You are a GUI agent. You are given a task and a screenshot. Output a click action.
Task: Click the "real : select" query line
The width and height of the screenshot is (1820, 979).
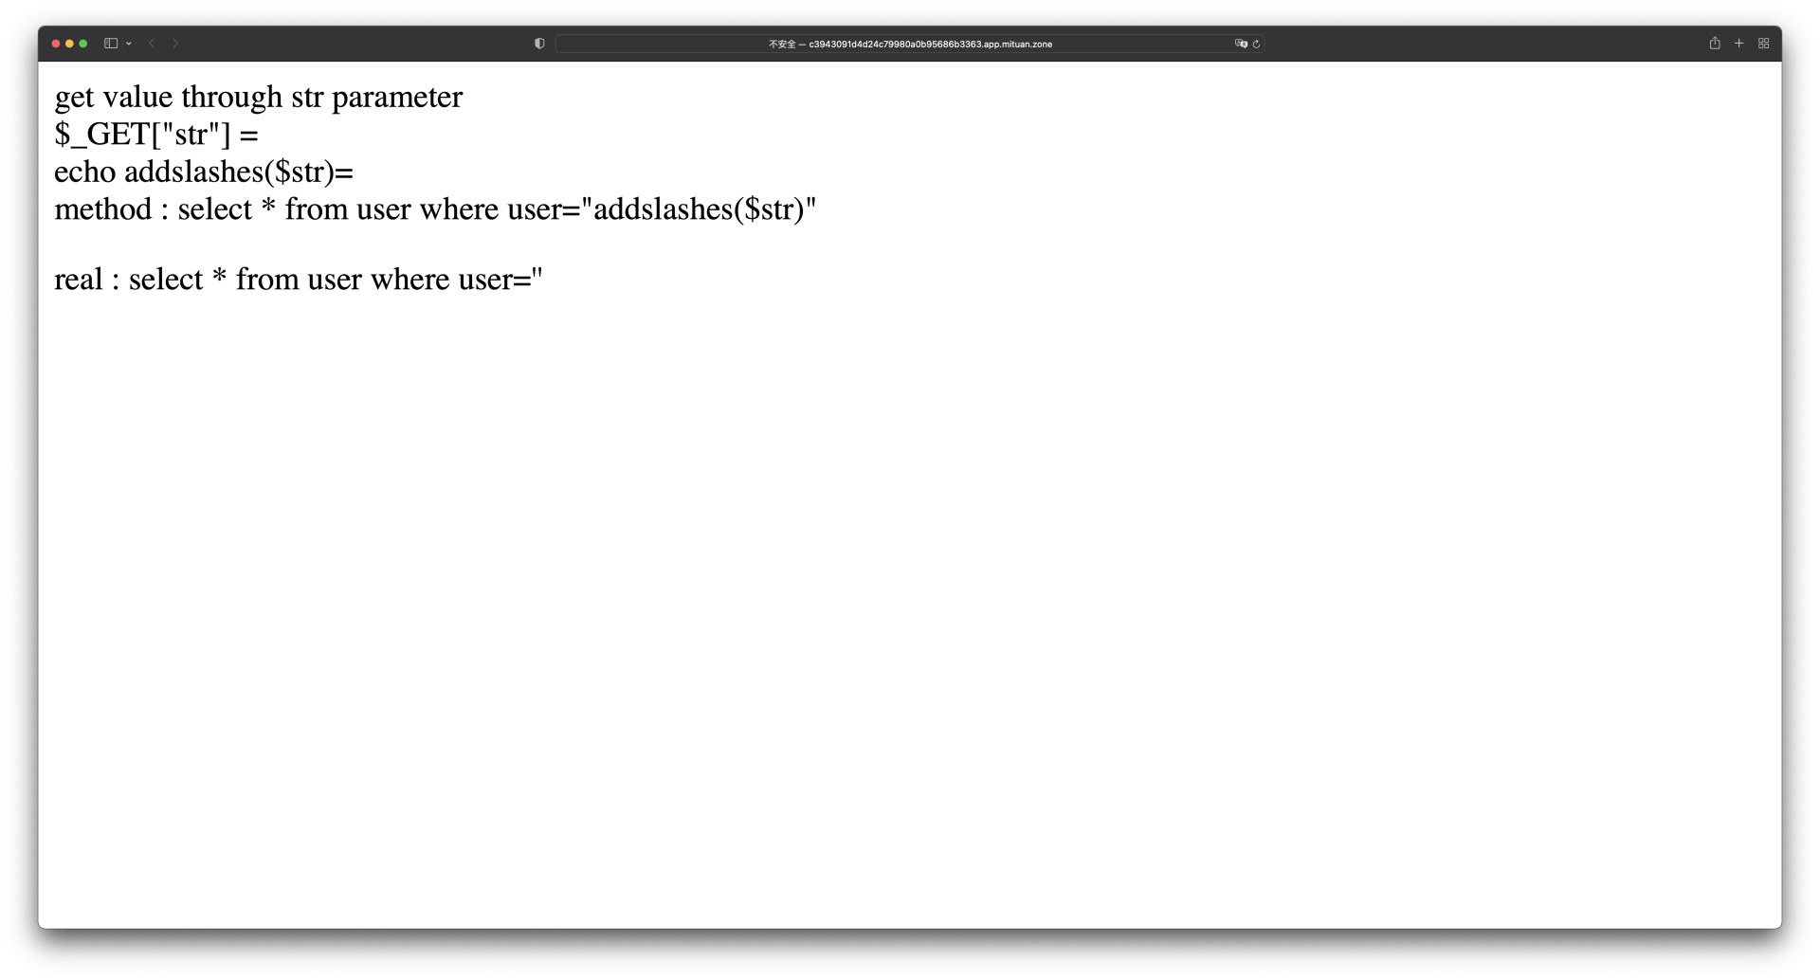point(298,280)
